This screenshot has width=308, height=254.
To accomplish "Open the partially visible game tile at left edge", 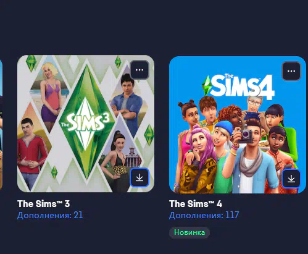I will [x=1, y=124].
